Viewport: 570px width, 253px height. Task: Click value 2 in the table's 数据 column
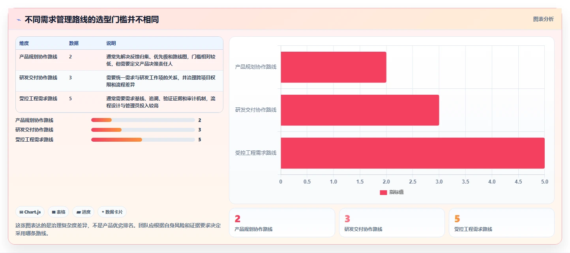coord(70,57)
